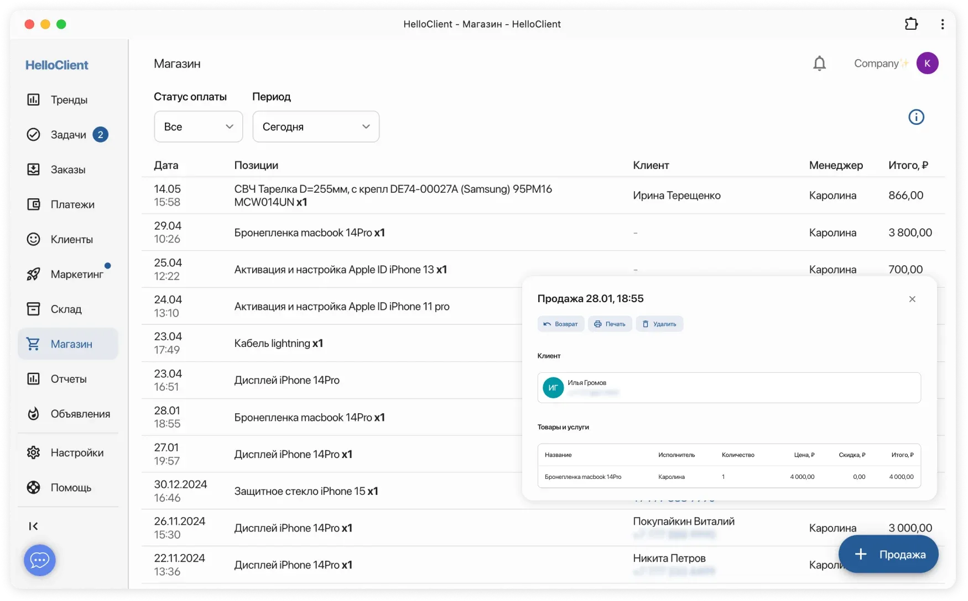This screenshot has height=601, width=968.
Task: Navigate to Склад in the sidebar
Action: pyautogui.click(x=66, y=309)
